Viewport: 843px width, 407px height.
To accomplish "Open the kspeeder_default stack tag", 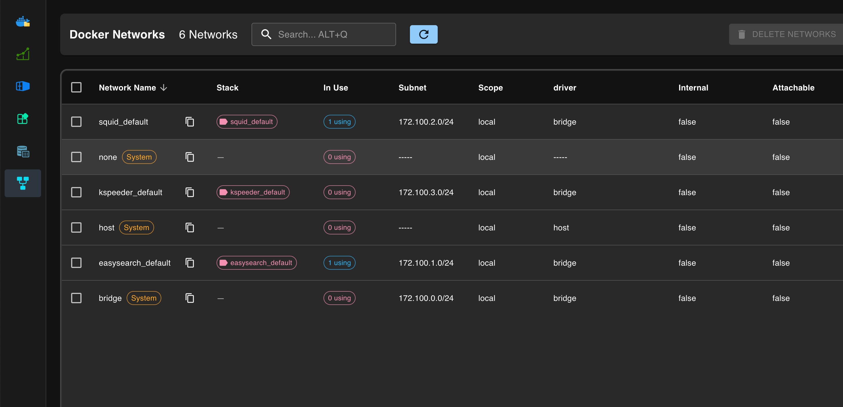I will (x=253, y=193).
